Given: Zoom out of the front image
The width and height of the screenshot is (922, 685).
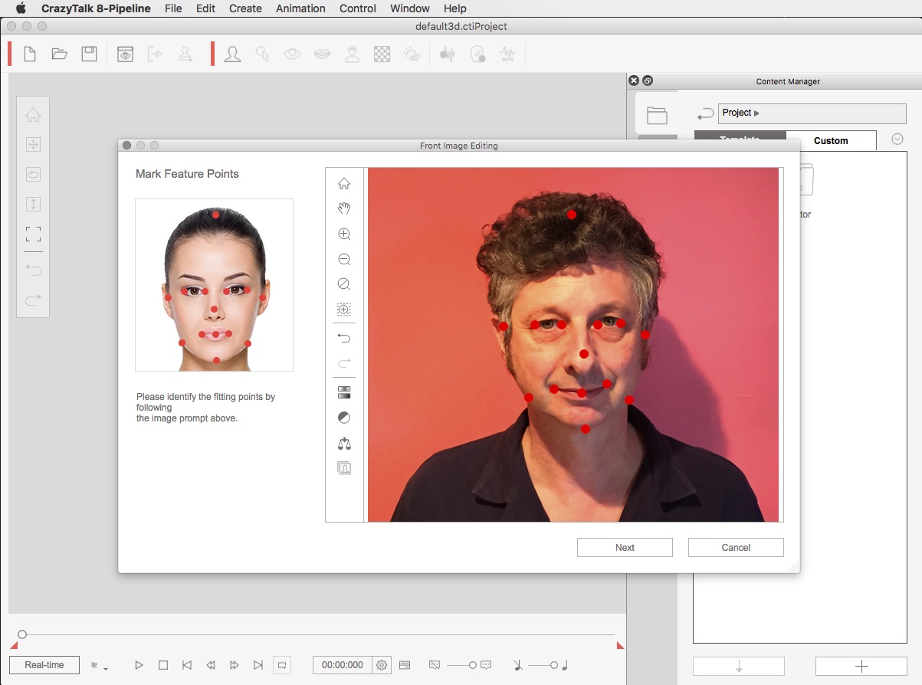Looking at the screenshot, I should click(x=344, y=260).
